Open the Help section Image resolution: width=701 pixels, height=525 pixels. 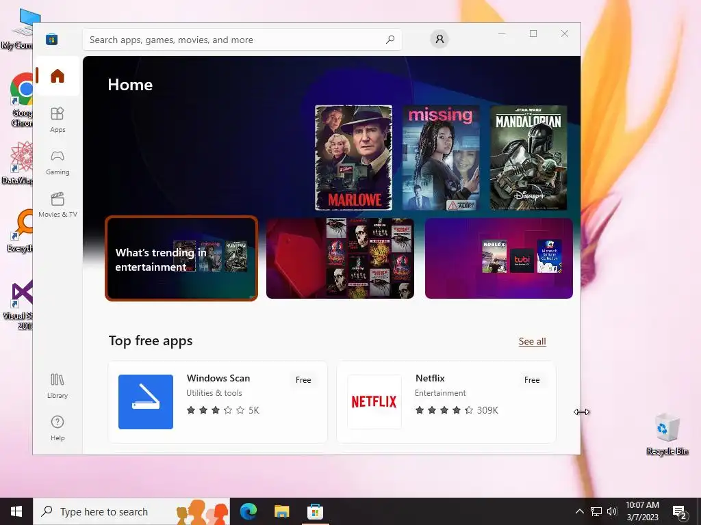coord(58,428)
